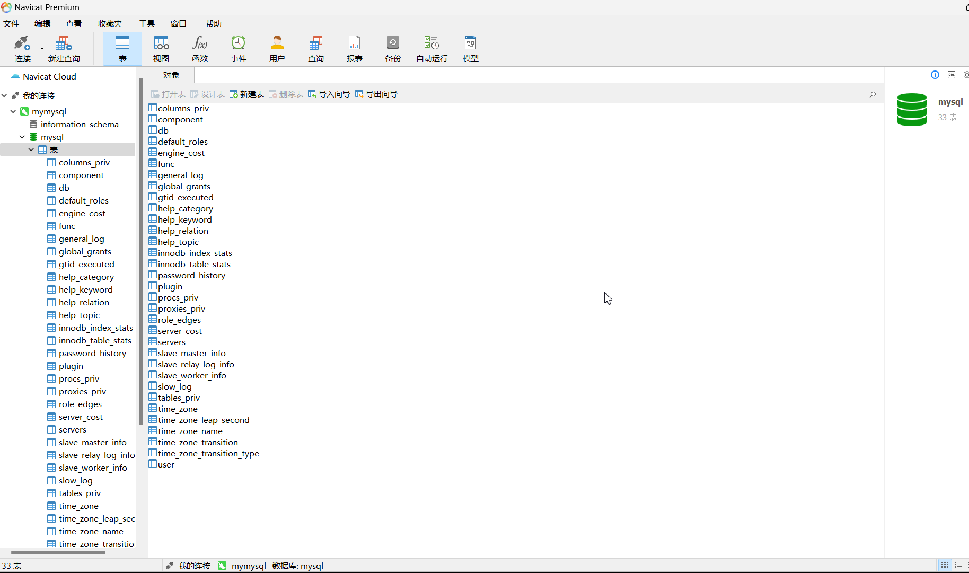Switch to list view in status bar

click(x=945, y=566)
